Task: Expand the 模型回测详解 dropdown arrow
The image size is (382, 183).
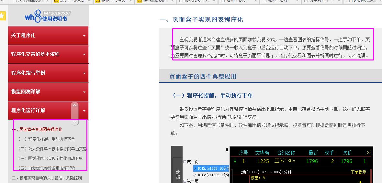Action: pos(84,92)
